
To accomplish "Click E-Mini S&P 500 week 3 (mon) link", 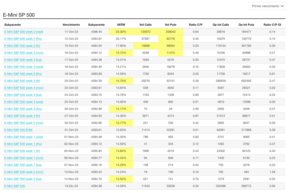I will pos(24,53).
